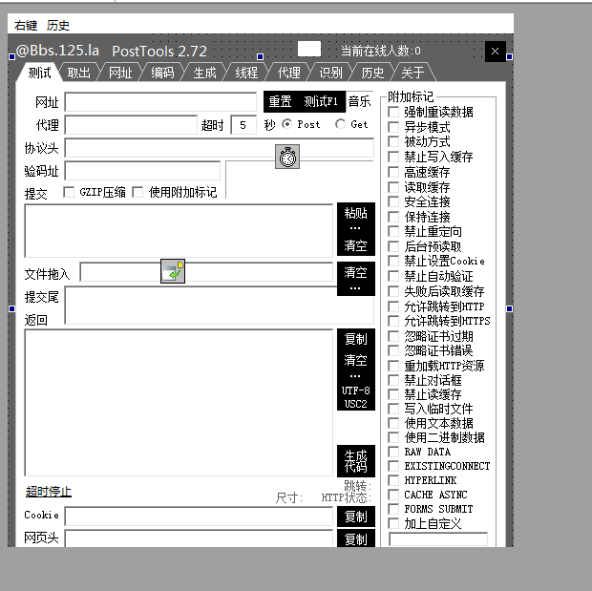Switch to the 编码 tab

[162, 73]
